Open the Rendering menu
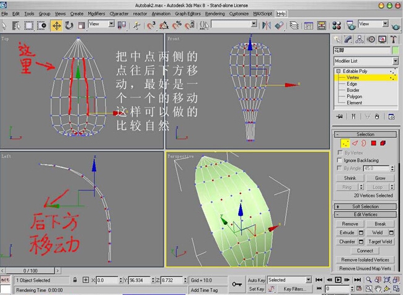403x295 pixels. pos(215,14)
